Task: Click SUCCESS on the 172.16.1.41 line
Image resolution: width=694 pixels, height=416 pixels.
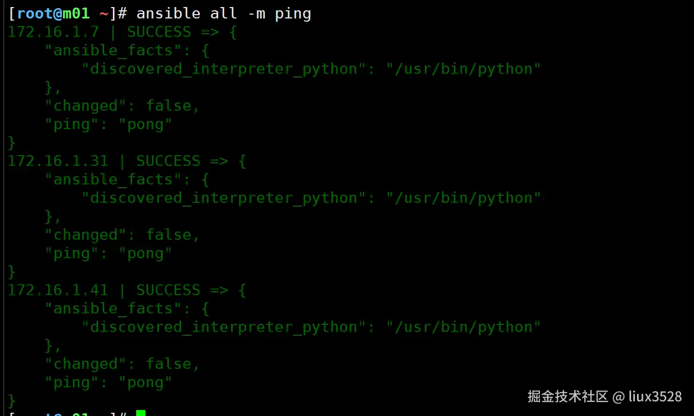Action: tap(168, 290)
